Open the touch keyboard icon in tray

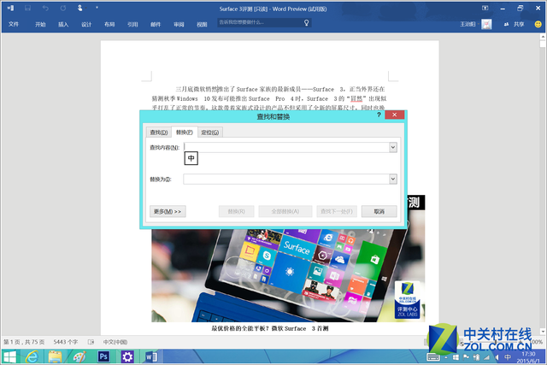[433, 357]
